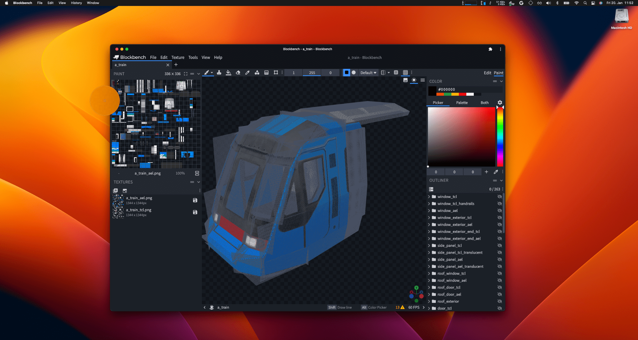Expand the roof_exterior group entry
Image resolution: width=638 pixels, height=340 pixels.
click(x=429, y=301)
